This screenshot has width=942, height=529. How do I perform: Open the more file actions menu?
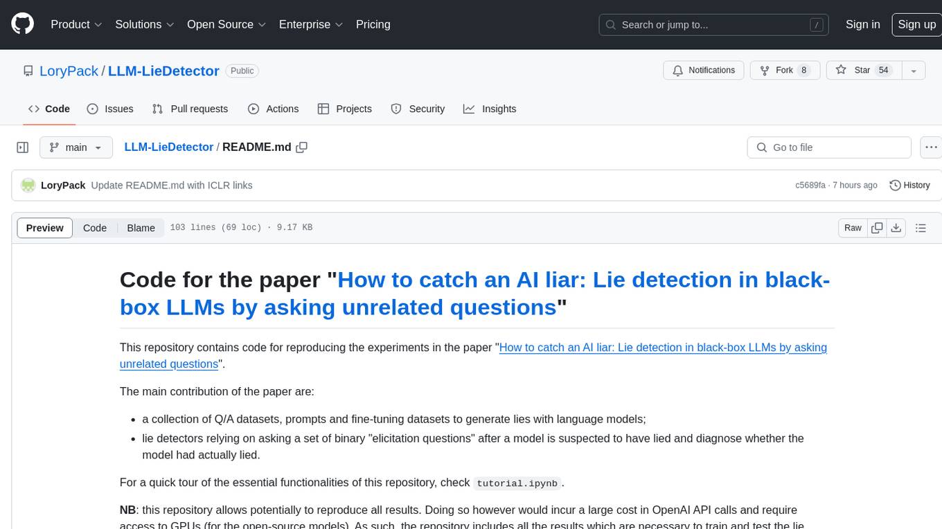pyautogui.click(x=932, y=147)
